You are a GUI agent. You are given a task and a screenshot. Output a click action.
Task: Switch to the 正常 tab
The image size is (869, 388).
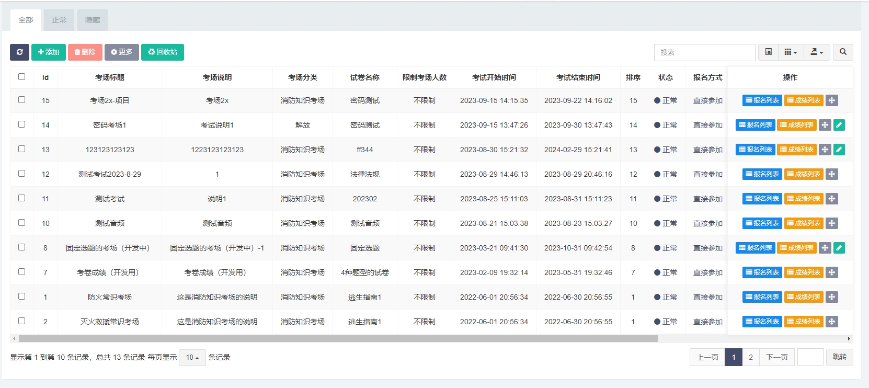pos(59,20)
